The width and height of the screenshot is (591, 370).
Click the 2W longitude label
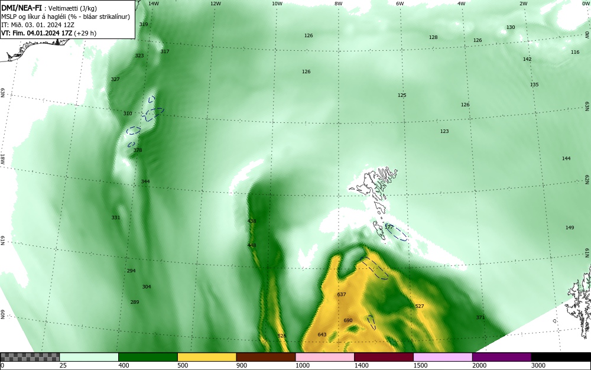tap(523, 4)
